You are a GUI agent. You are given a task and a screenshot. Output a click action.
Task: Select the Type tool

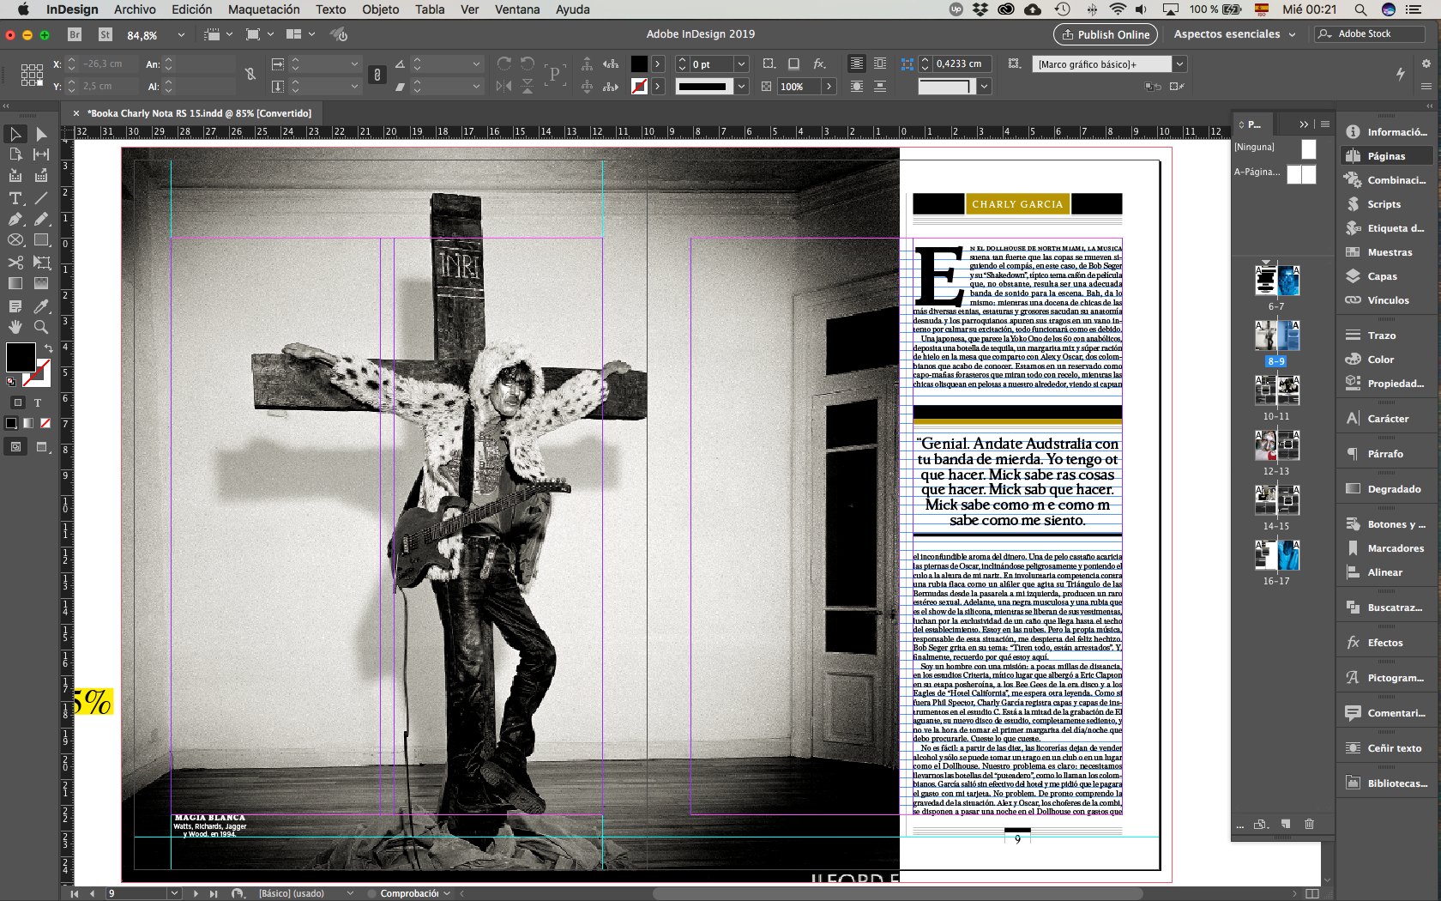(x=15, y=198)
